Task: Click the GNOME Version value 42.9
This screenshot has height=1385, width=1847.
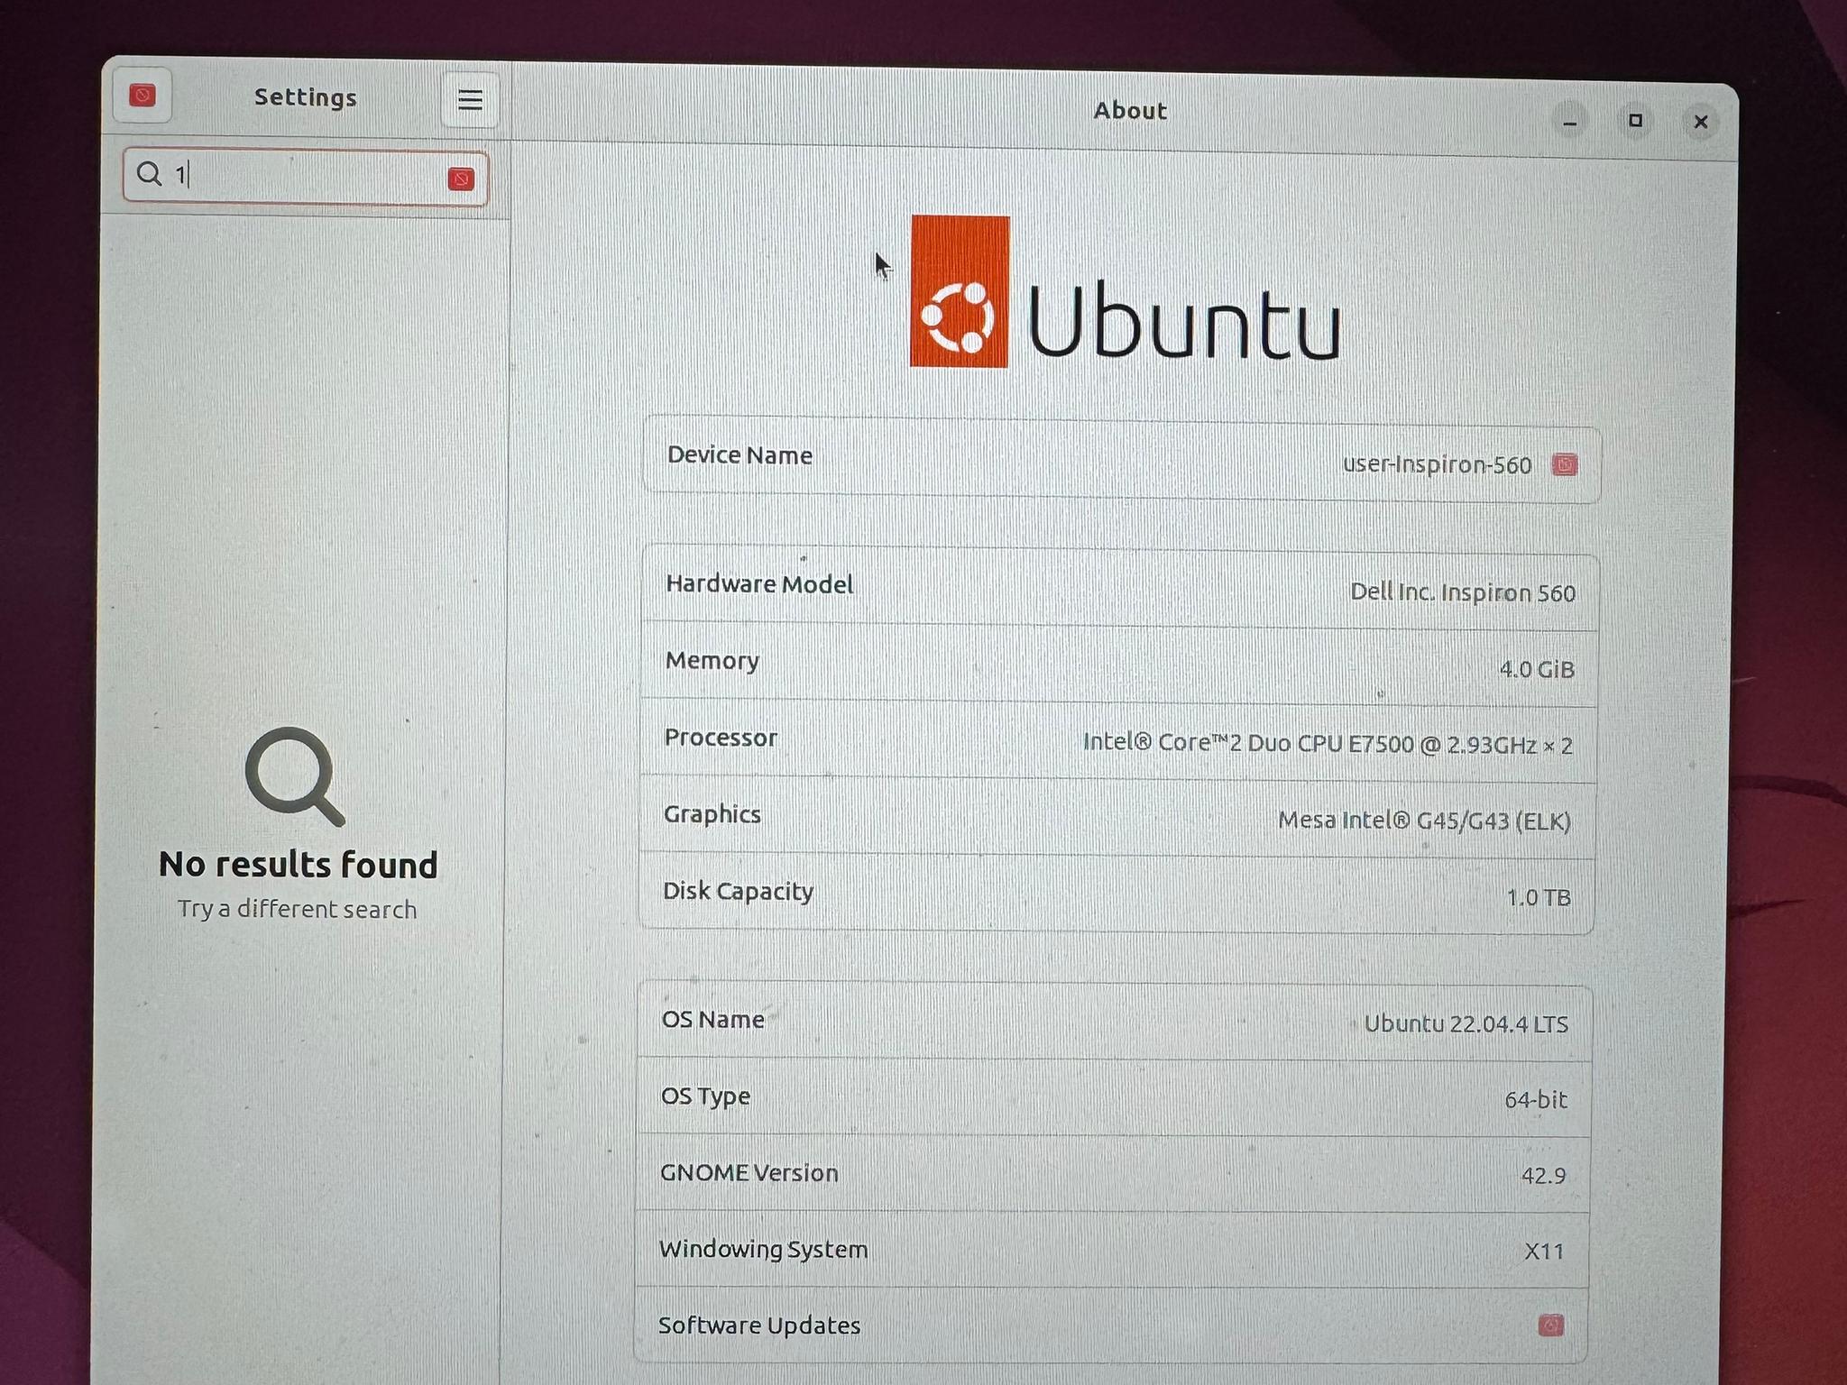Action: 1543,1175
